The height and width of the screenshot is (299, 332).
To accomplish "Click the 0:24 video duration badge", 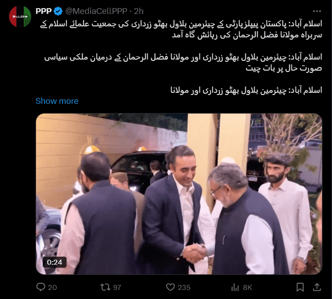I will click(x=55, y=262).
